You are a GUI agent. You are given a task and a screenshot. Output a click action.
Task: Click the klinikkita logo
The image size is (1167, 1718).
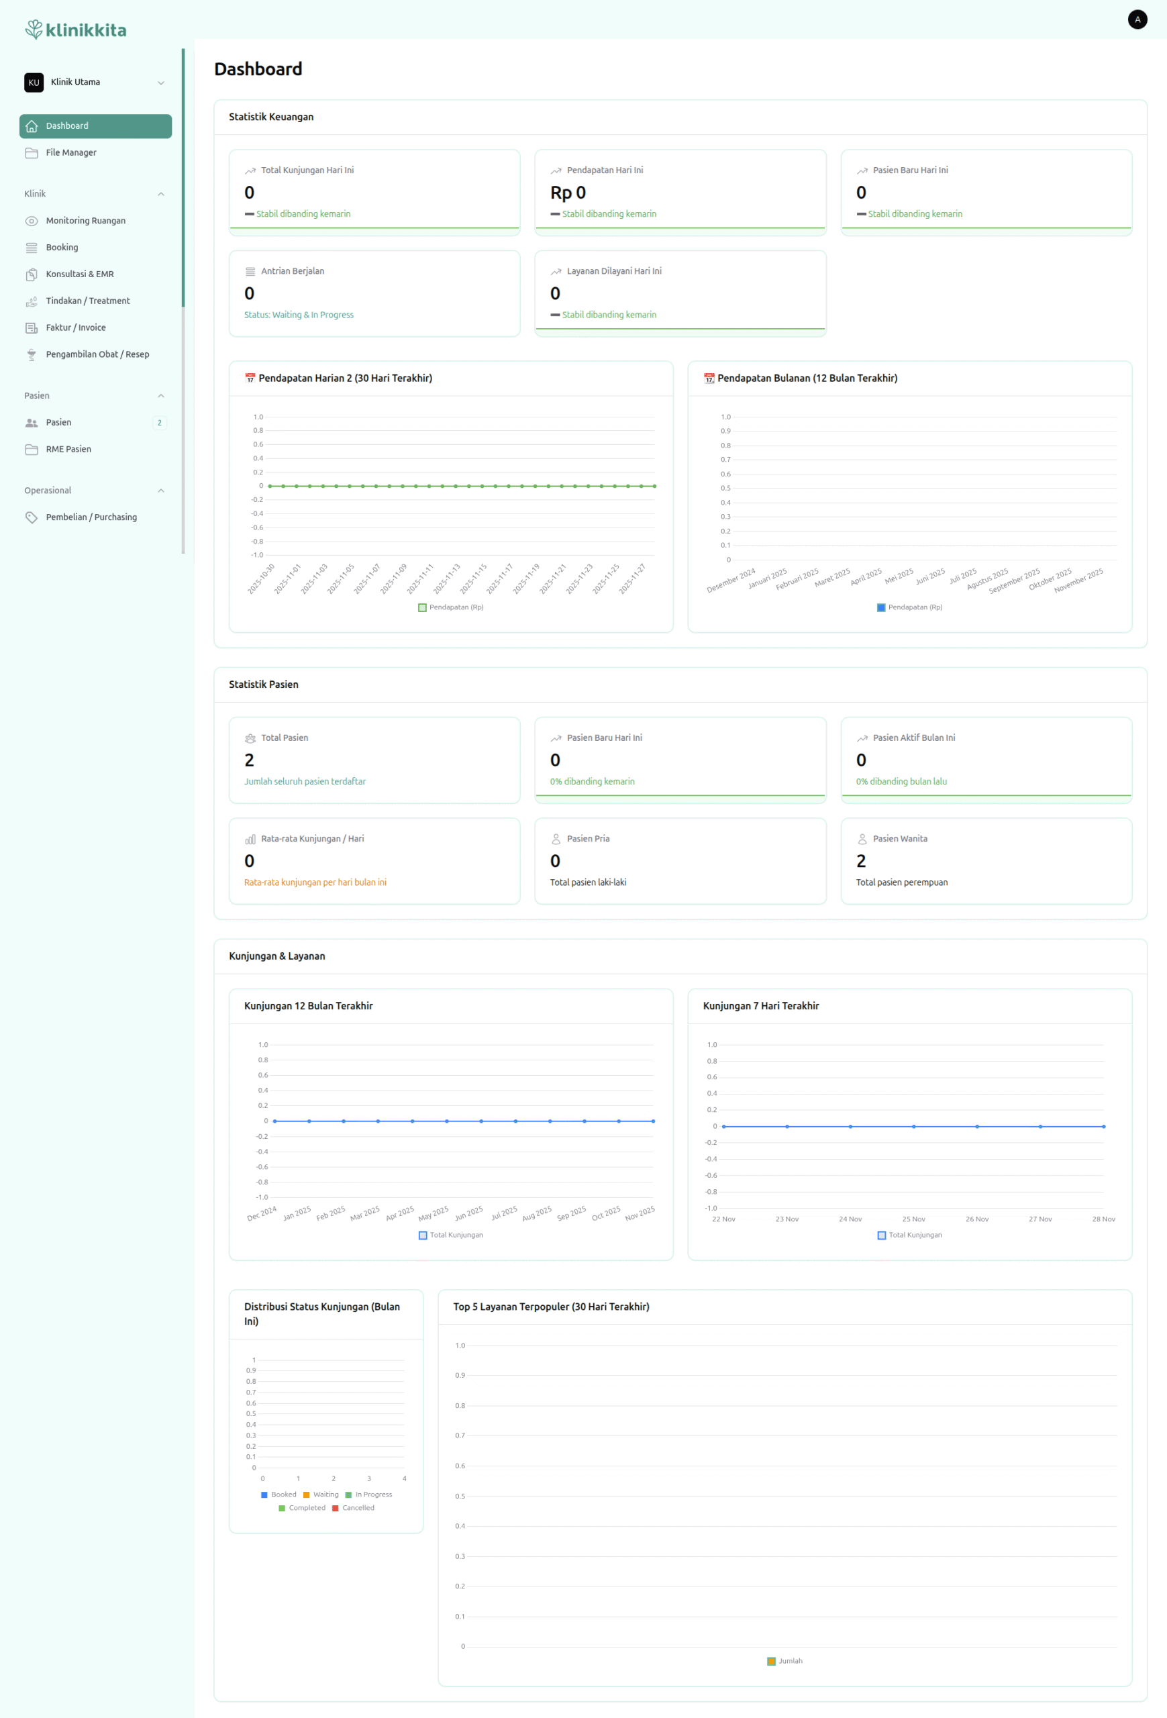[75, 30]
